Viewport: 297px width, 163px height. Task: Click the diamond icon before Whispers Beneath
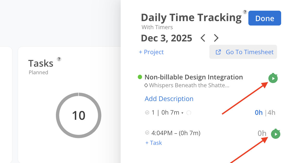tap(146, 85)
